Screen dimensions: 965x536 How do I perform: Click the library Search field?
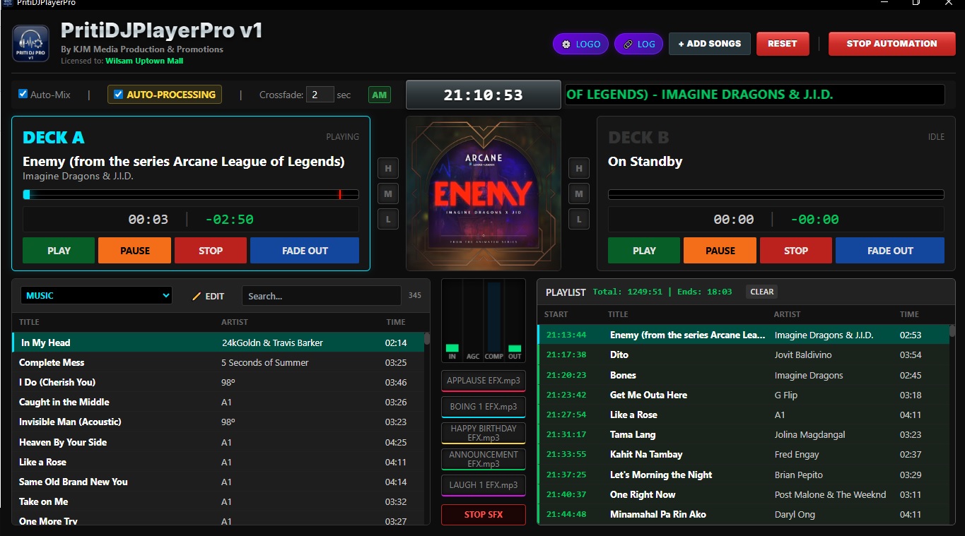pos(322,296)
